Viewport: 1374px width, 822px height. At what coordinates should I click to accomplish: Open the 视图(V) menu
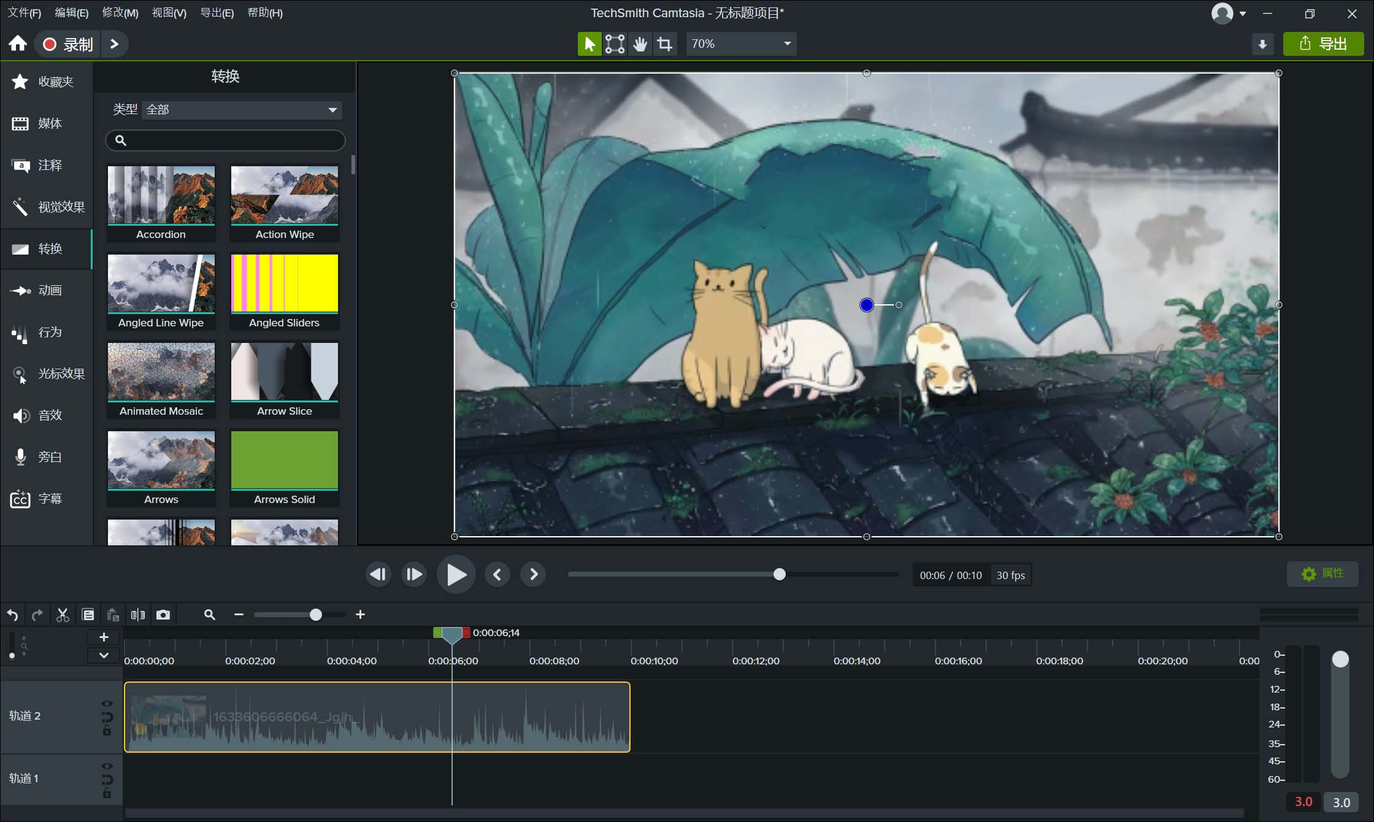(169, 13)
